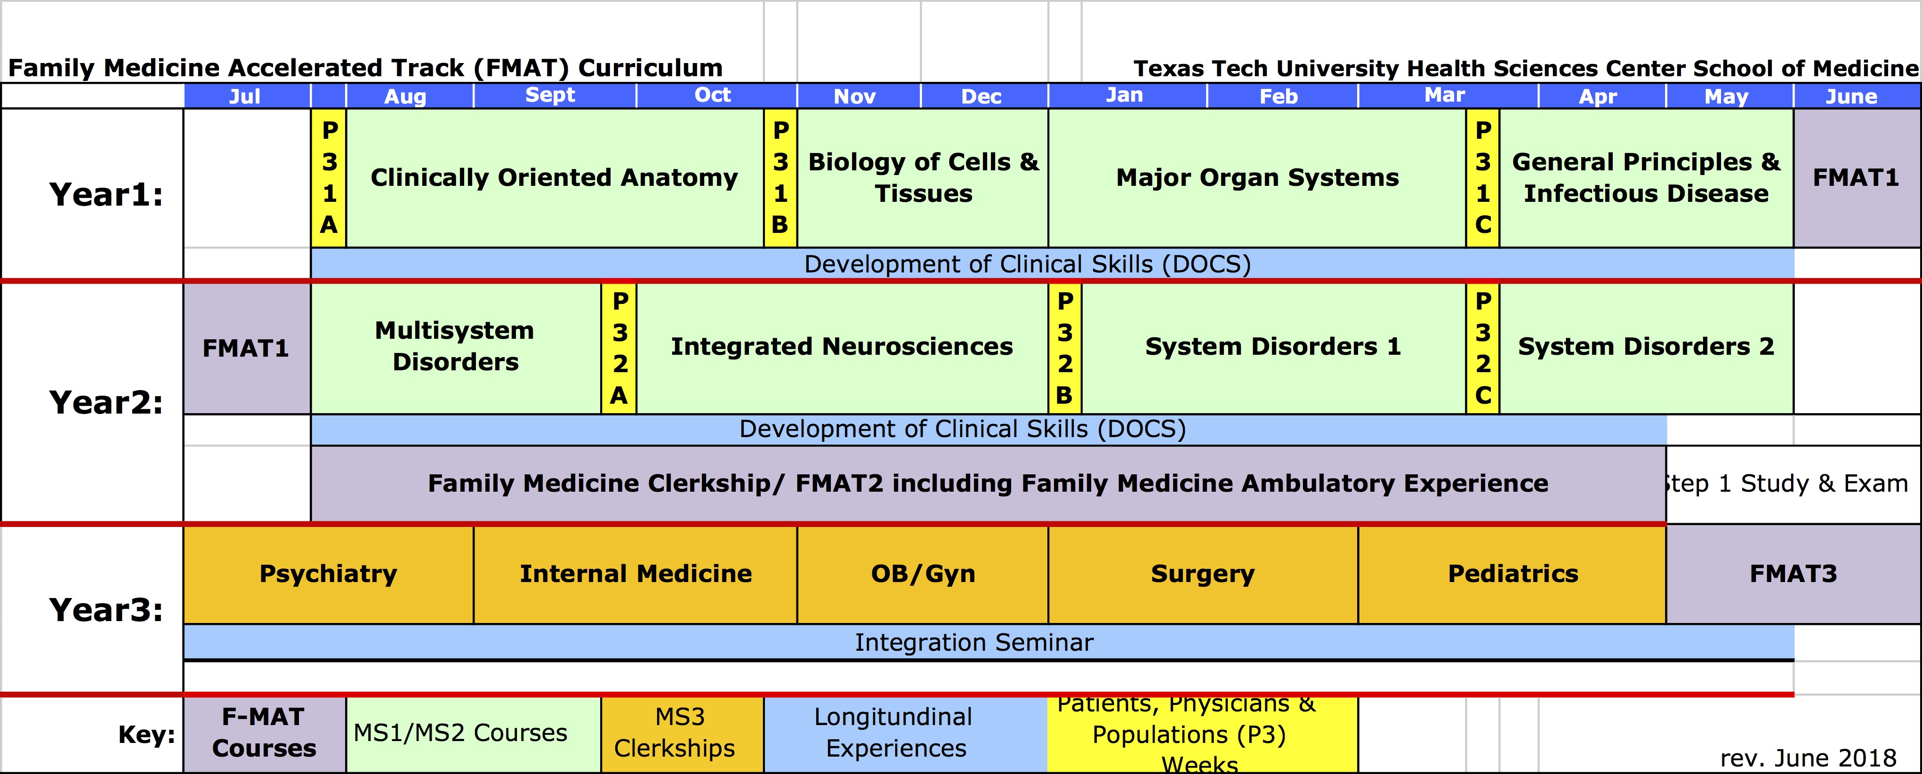Click the Clinically Oriented Anatomy block
Screen dimensions: 1922x774
555,178
